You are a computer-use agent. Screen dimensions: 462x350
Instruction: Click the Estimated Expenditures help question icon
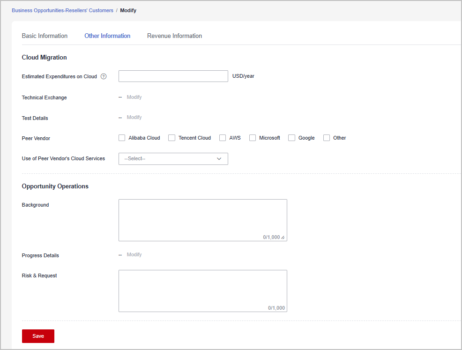coord(104,76)
